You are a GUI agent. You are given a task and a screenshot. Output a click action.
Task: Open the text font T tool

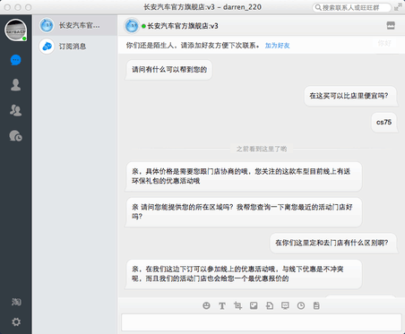[x=222, y=305]
